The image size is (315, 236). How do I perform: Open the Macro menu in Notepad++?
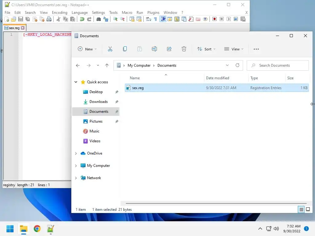127,12
